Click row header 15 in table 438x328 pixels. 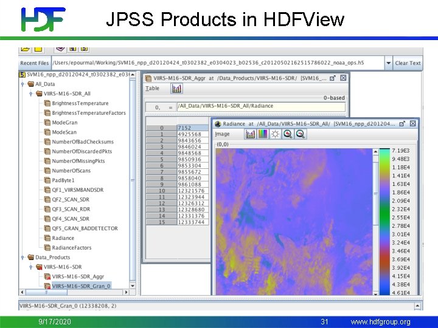coord(161,222)
